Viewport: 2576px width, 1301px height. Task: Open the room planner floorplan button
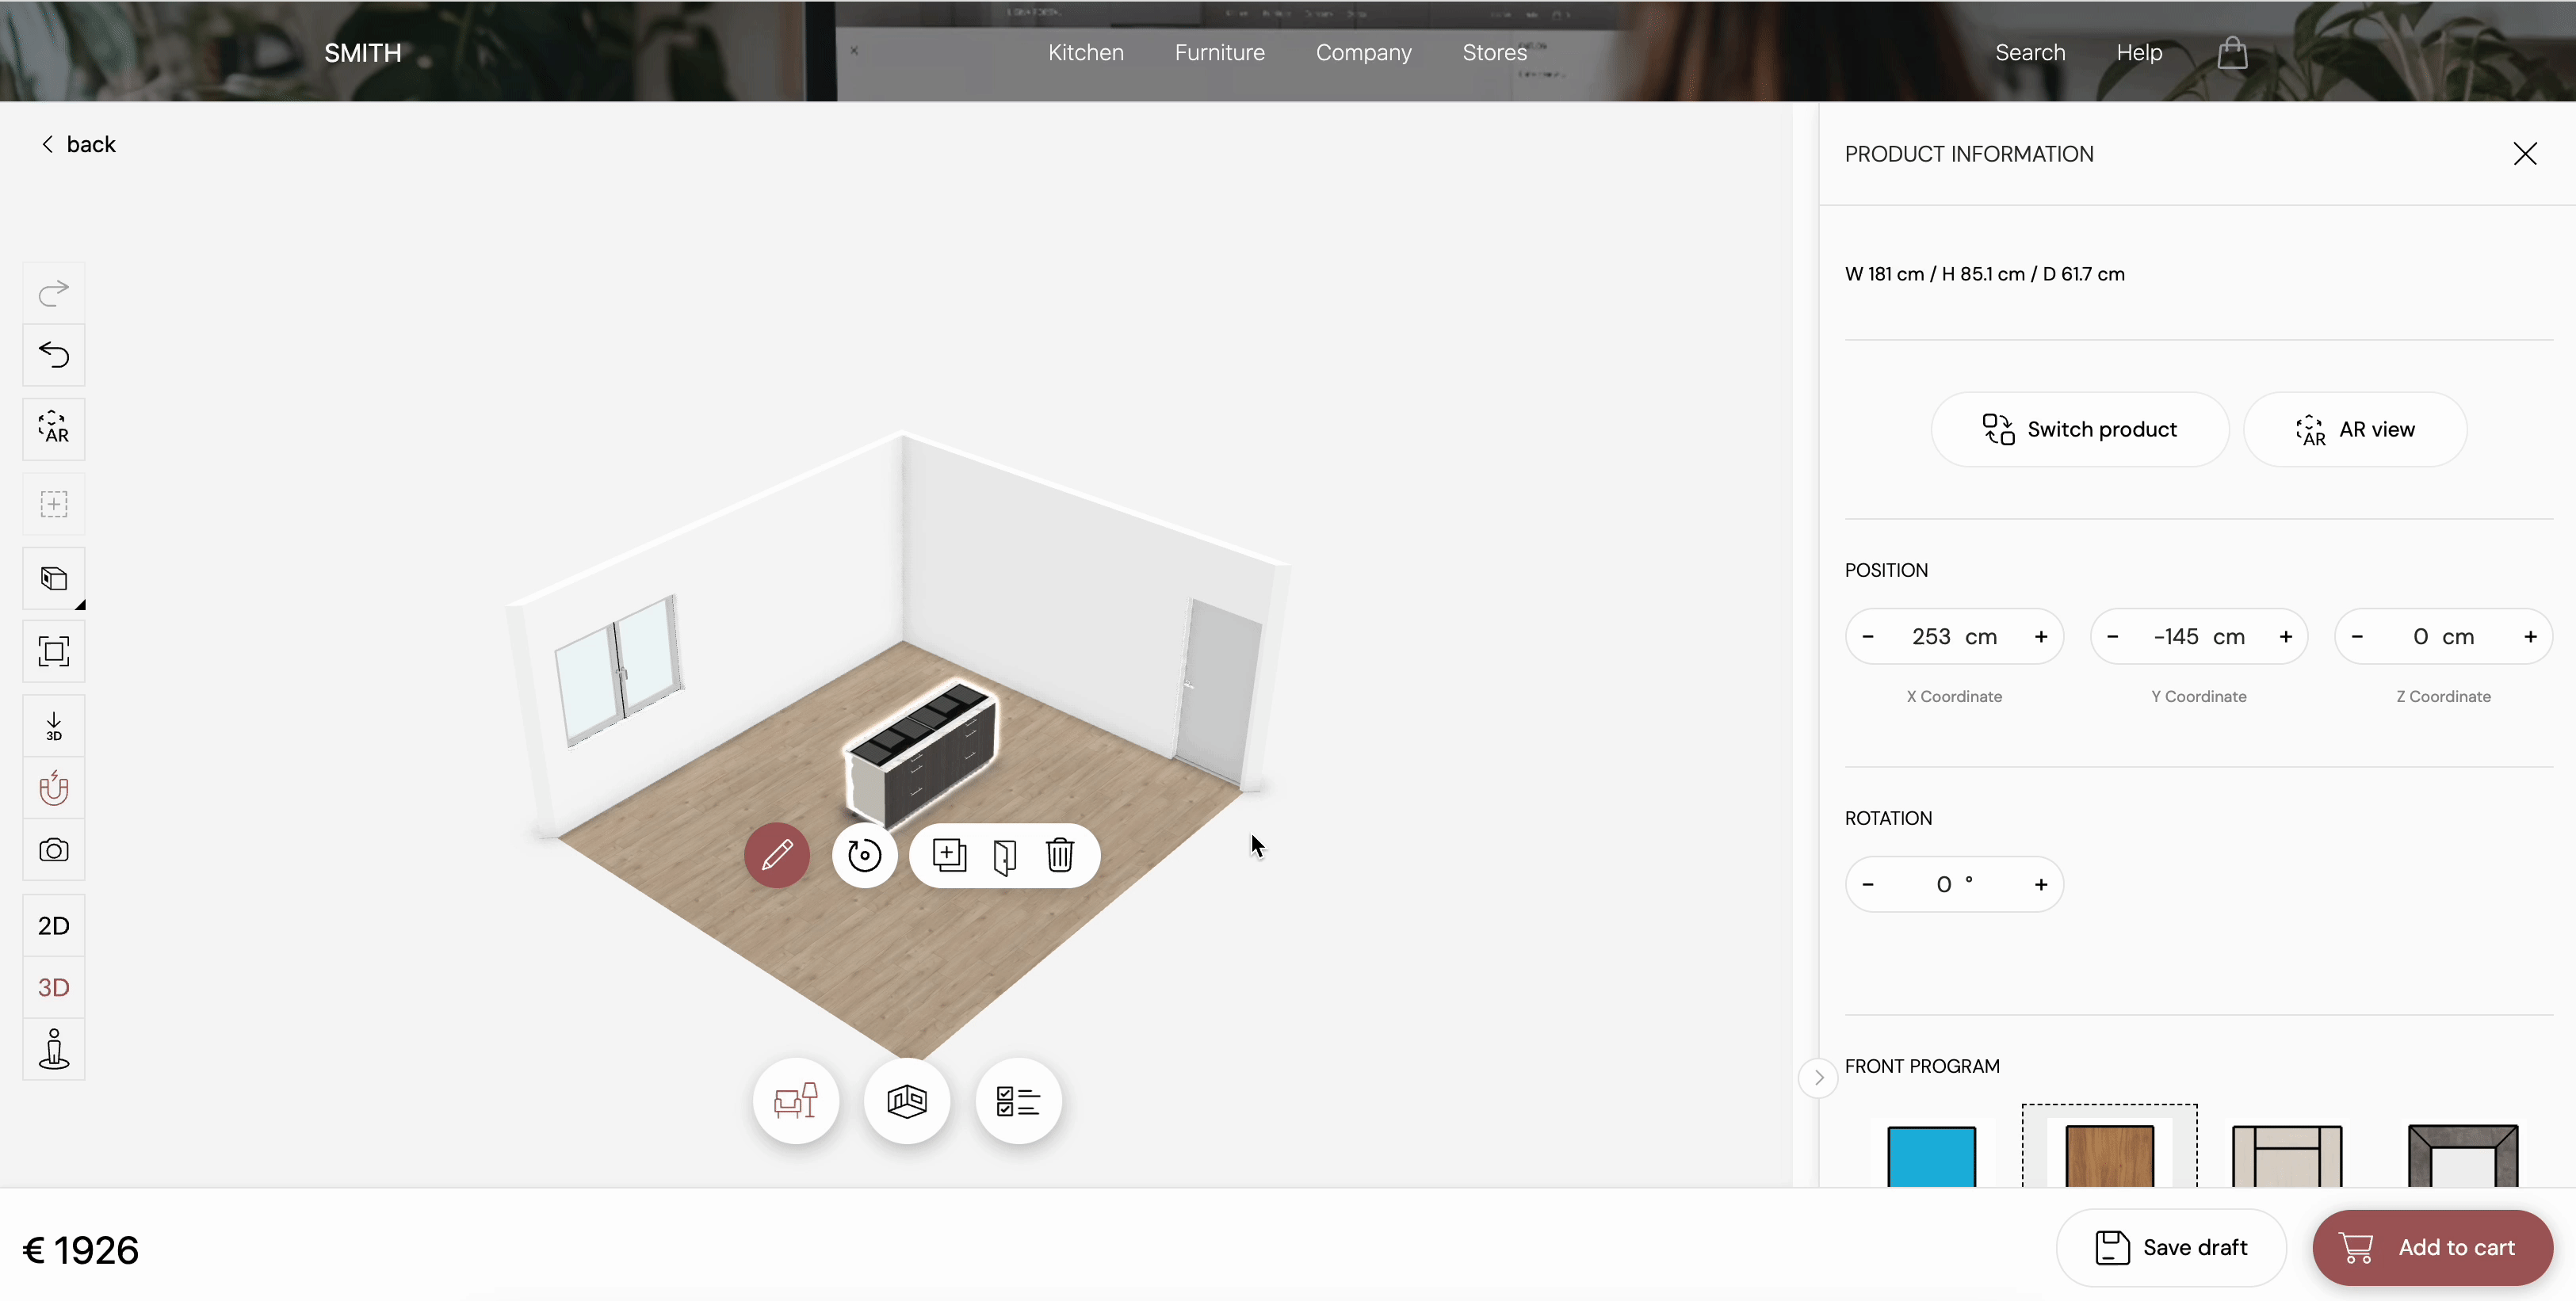(x=907, y=1101)
